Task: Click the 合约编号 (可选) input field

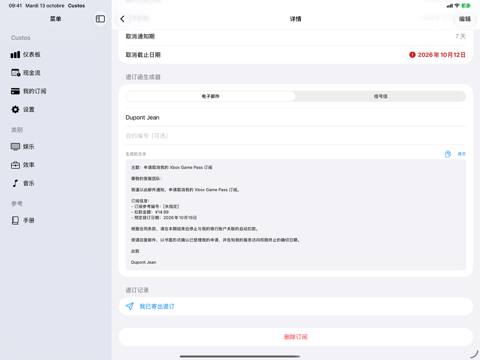Action: (296, 136)
